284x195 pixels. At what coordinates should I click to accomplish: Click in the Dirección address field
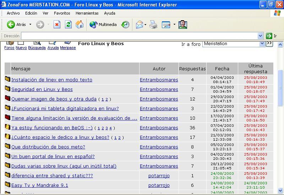(x=139, y=36)
